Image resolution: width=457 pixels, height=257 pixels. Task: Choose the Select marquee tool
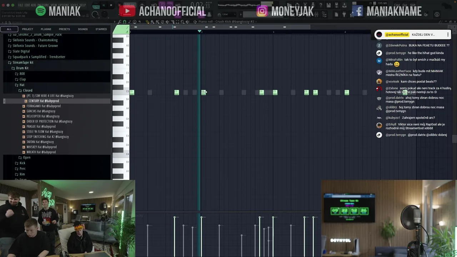(x=177, y=22)
